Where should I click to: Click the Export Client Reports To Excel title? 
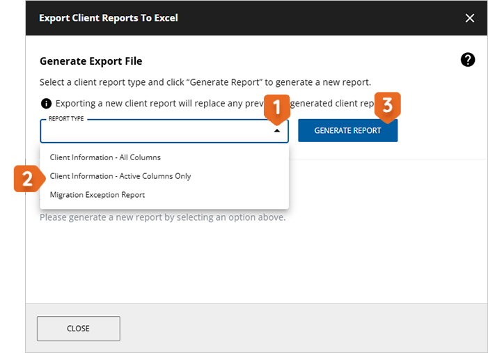click(x=108, y=18)
